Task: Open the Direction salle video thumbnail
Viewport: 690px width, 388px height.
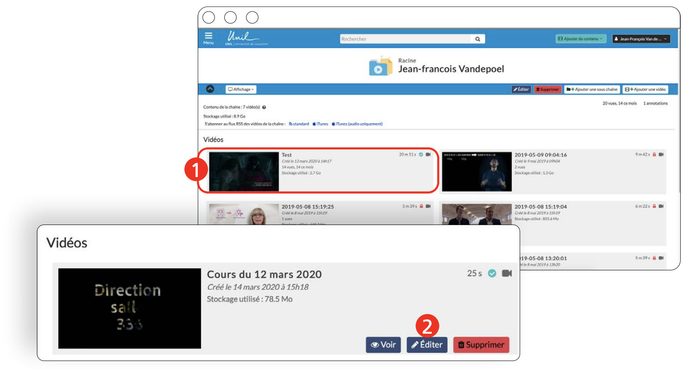Action: click(130, 308)
